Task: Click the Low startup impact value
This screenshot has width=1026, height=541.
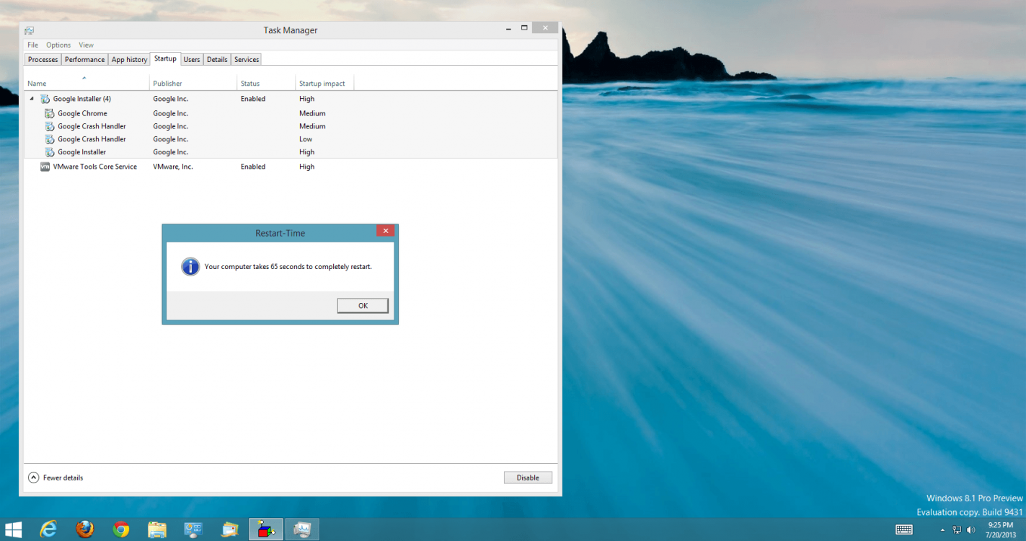Action: coord(306,139)
